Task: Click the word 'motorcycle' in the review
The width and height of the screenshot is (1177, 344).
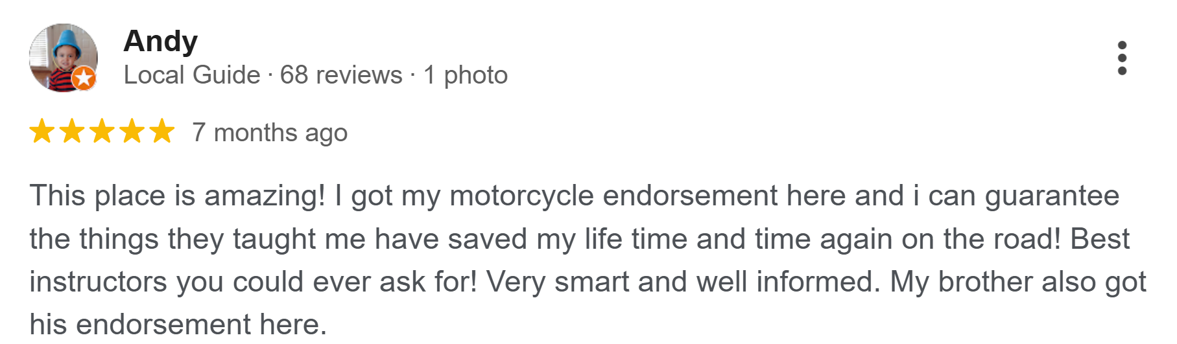Action: point(521,196)
